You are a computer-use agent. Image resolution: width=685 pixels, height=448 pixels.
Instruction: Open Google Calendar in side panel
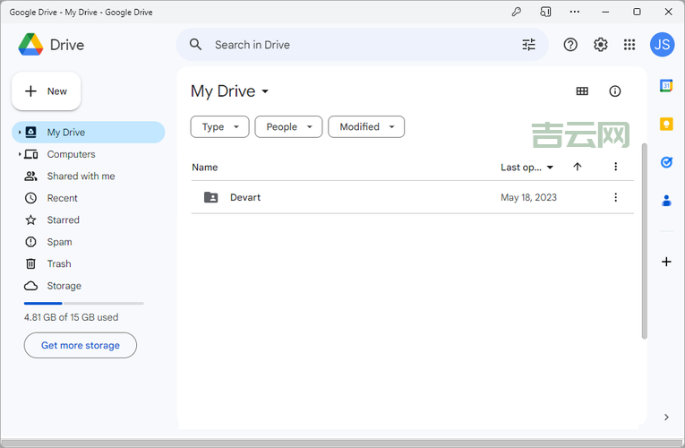click(x=666, y=86)
